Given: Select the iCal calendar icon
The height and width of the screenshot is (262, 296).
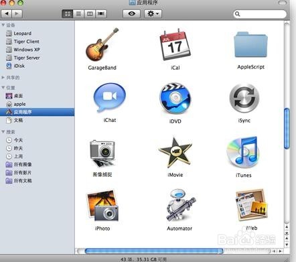Looking at the screenshot, I should pyautogui.click(x=175, y=45).
